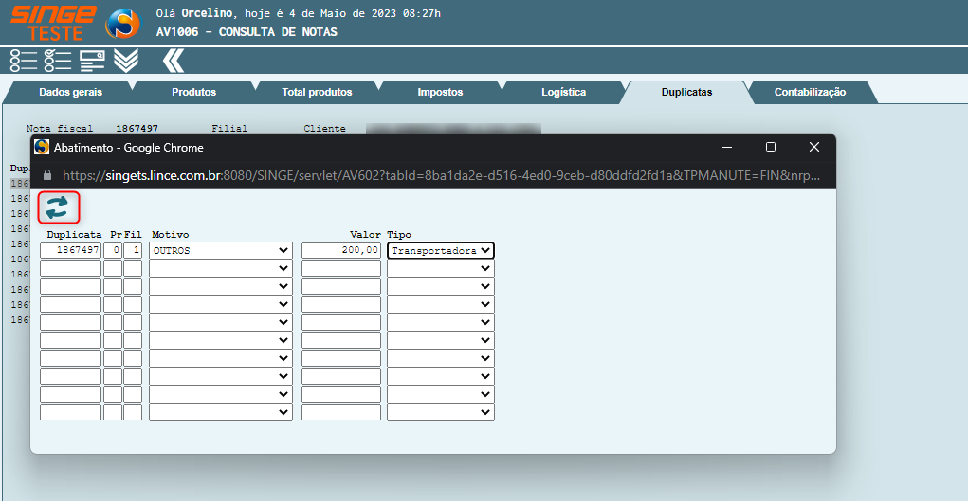Click the SINGE orange globe logo
Screen dimensions: 968x501
pos(121,23)
